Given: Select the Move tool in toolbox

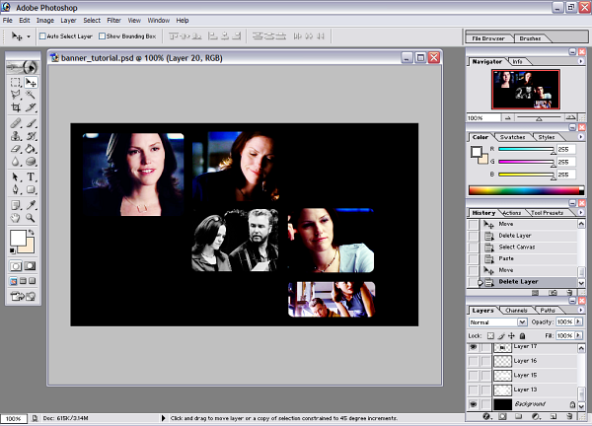Looking at the screenshot, I should 31,82.
